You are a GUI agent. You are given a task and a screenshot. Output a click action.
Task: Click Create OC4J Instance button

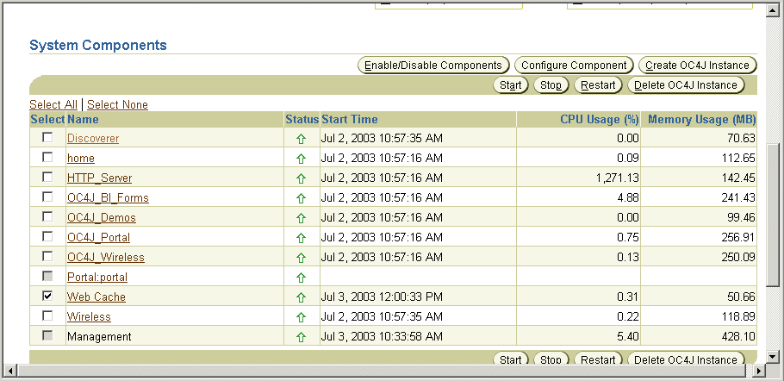[698, 65]
